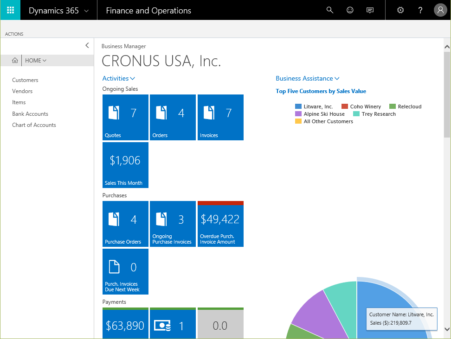The height and width of the screenshot is (339, 451).
Task: Click the Payments heading
Action: coord(114,302)
